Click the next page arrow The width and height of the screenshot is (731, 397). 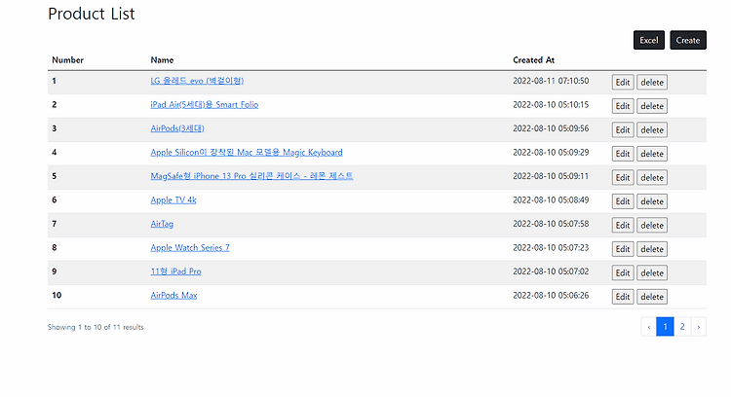point(699,327)
